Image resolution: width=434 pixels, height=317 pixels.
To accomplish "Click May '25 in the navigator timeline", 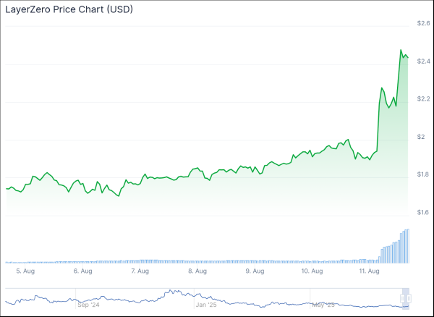I will pos(323,305).
